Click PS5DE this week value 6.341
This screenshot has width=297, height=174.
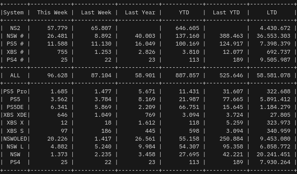tap(59, 107)
